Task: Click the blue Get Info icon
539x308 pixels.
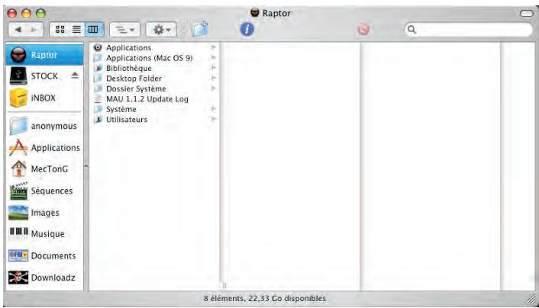Action: coord(247,29)
